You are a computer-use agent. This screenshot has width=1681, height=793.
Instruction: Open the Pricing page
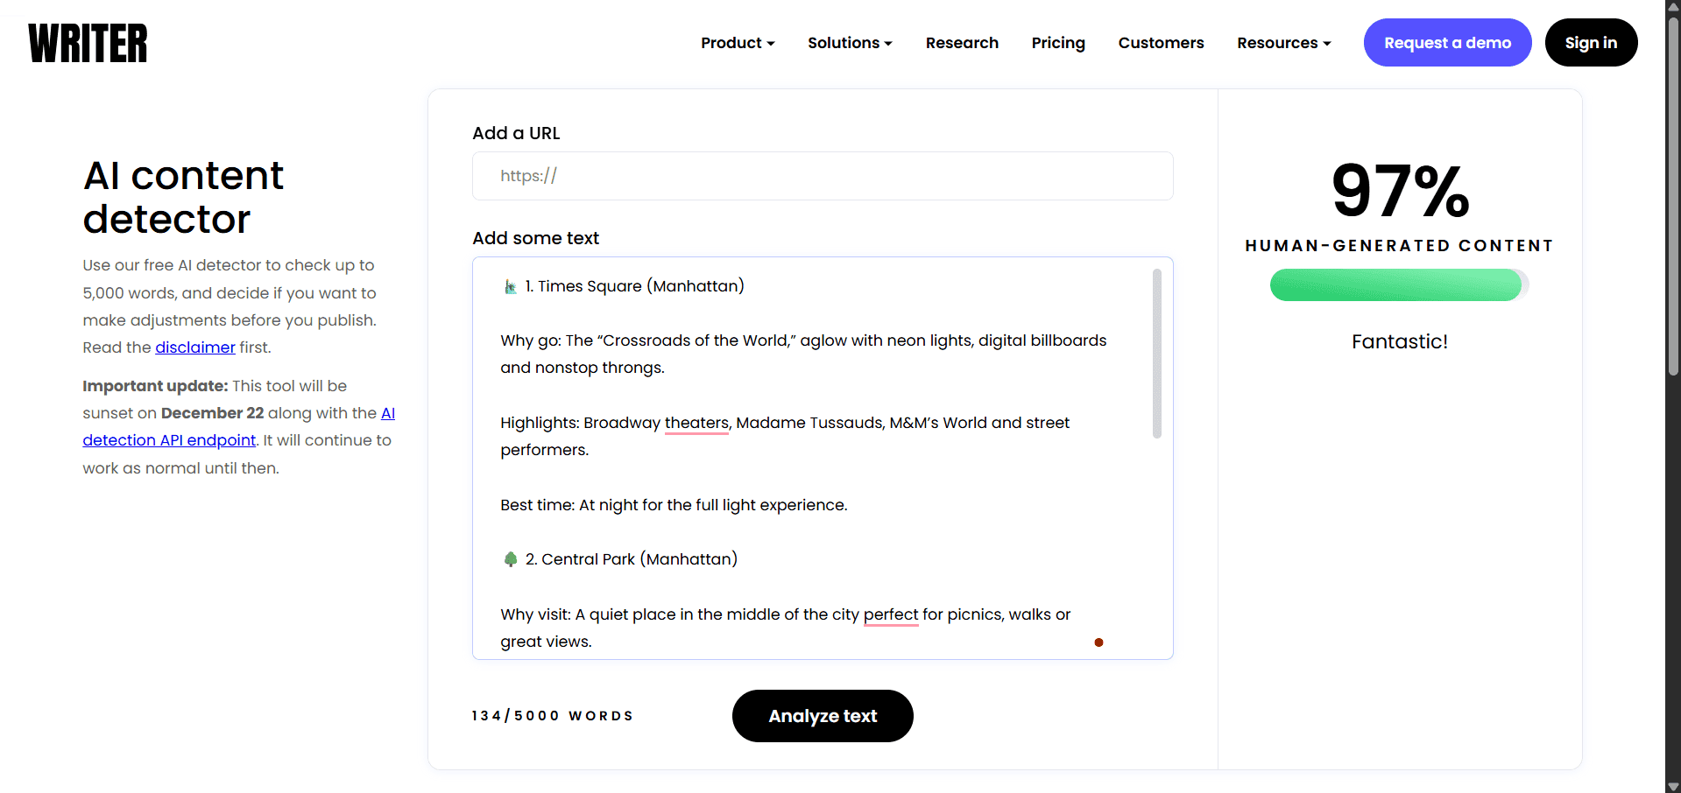tap(1058, 43)
